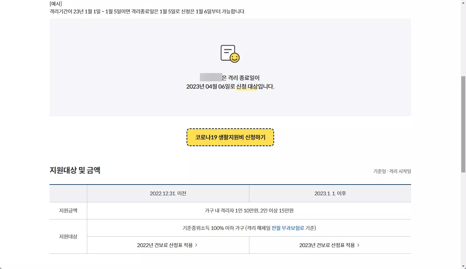
Task: Select the 2023.1. 1. 이후 column header
Action: [x=330, y=193]
